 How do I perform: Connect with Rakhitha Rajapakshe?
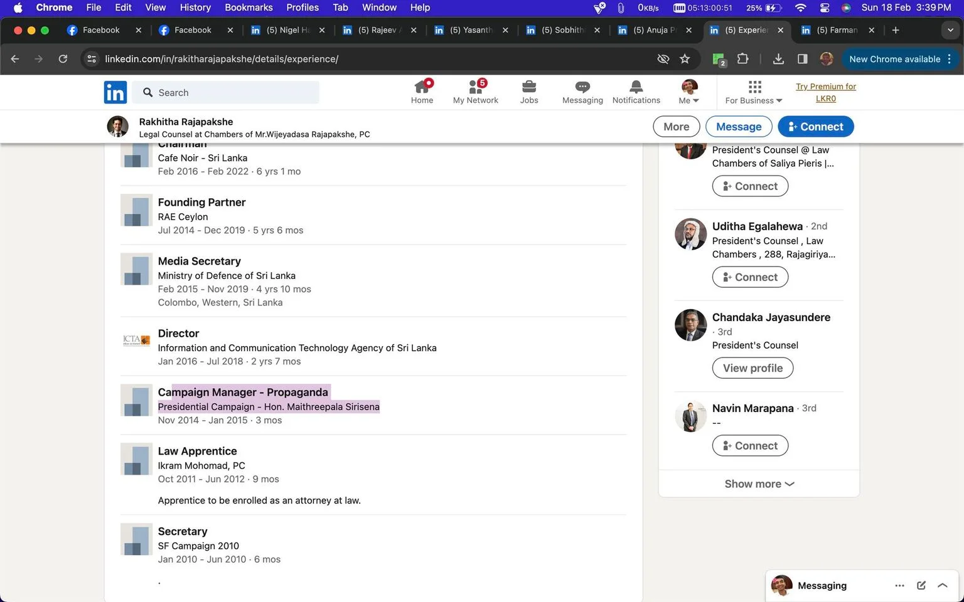point(816,127)
